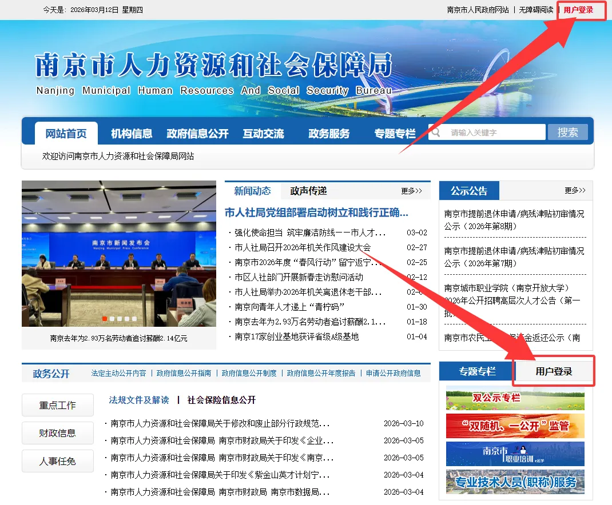Select the fourth carousel dot
The image size is (612, 505).
click(127, 319)
